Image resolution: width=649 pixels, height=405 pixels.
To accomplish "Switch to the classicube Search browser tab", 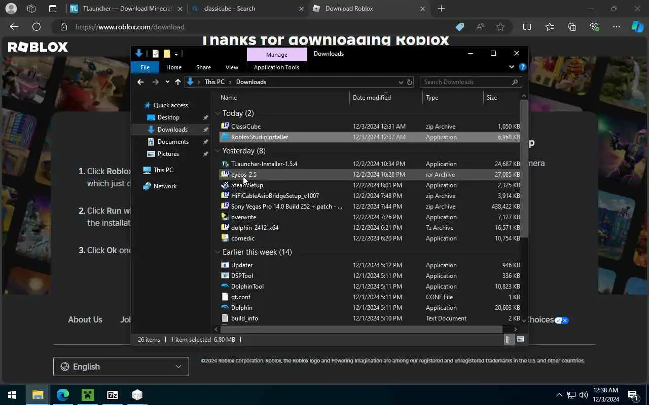I will pyautogui.click(x=247, y=9).
